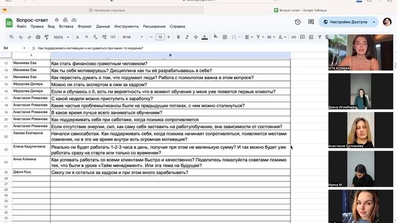Open the Google account avatar
The image size is (397, 223).
pyautogui.click(x=387, y=22)
